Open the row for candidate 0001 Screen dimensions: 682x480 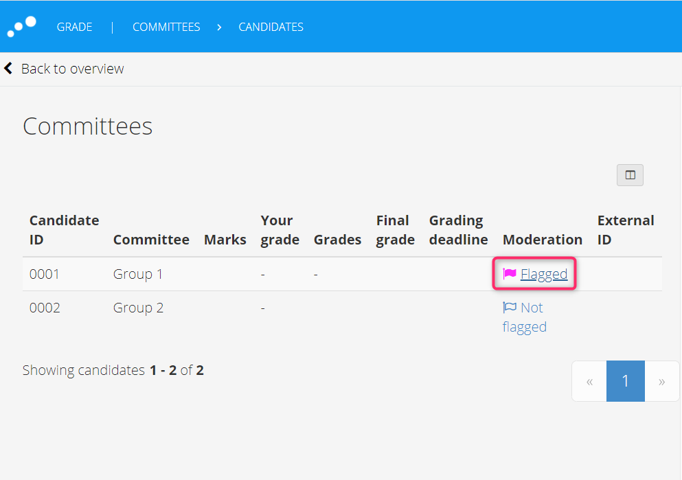[x=342, y=274]
